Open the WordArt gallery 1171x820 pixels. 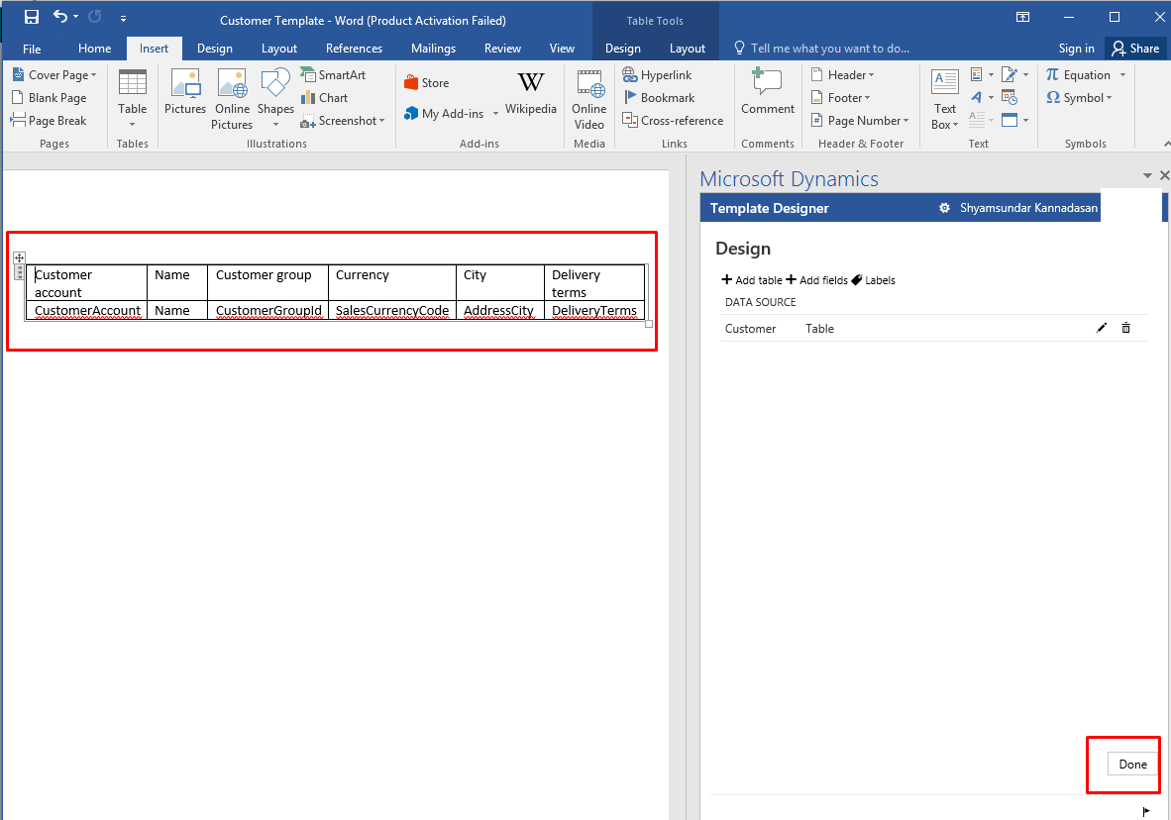pos(982,97)
